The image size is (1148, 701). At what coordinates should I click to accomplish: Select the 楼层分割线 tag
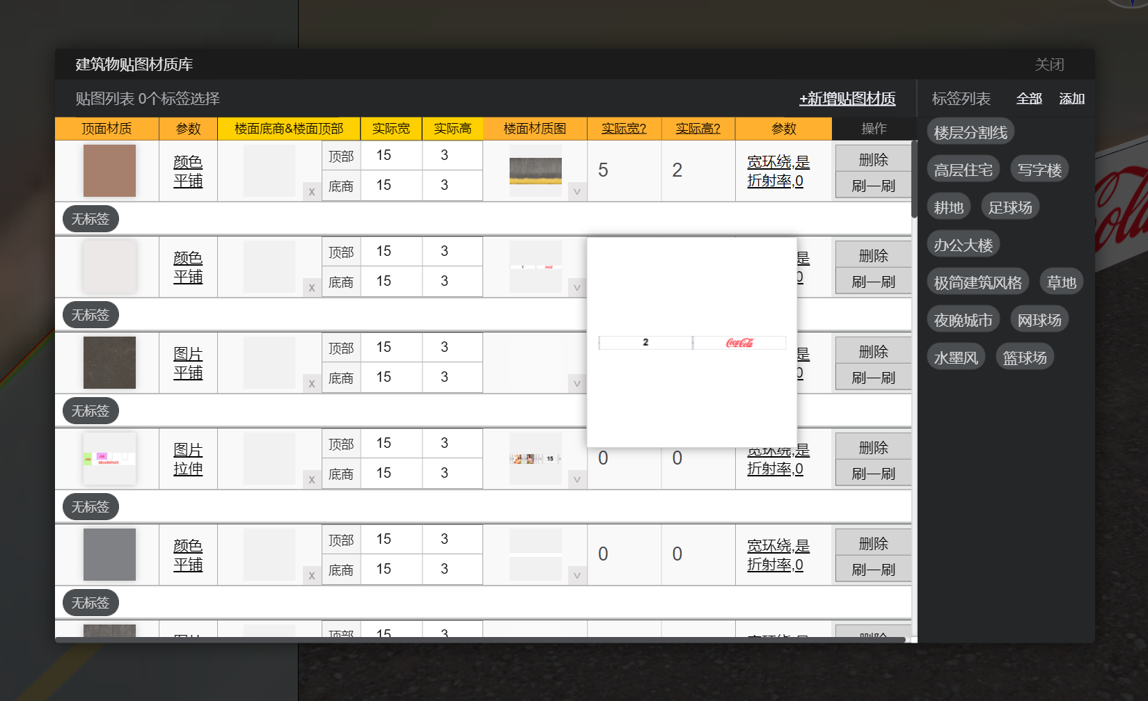click(970, 132)
